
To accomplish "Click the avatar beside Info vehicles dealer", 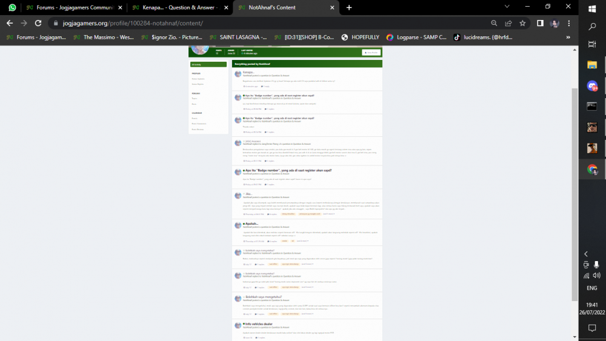I will (x=238, y=325).
